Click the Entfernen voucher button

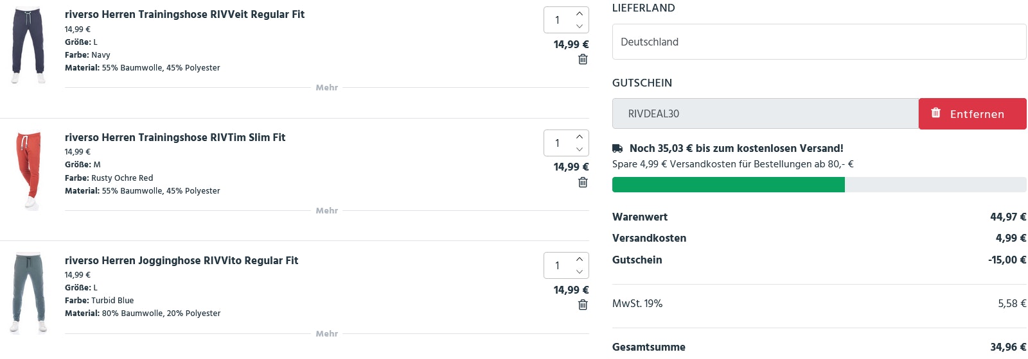click(x=972, y=114)
